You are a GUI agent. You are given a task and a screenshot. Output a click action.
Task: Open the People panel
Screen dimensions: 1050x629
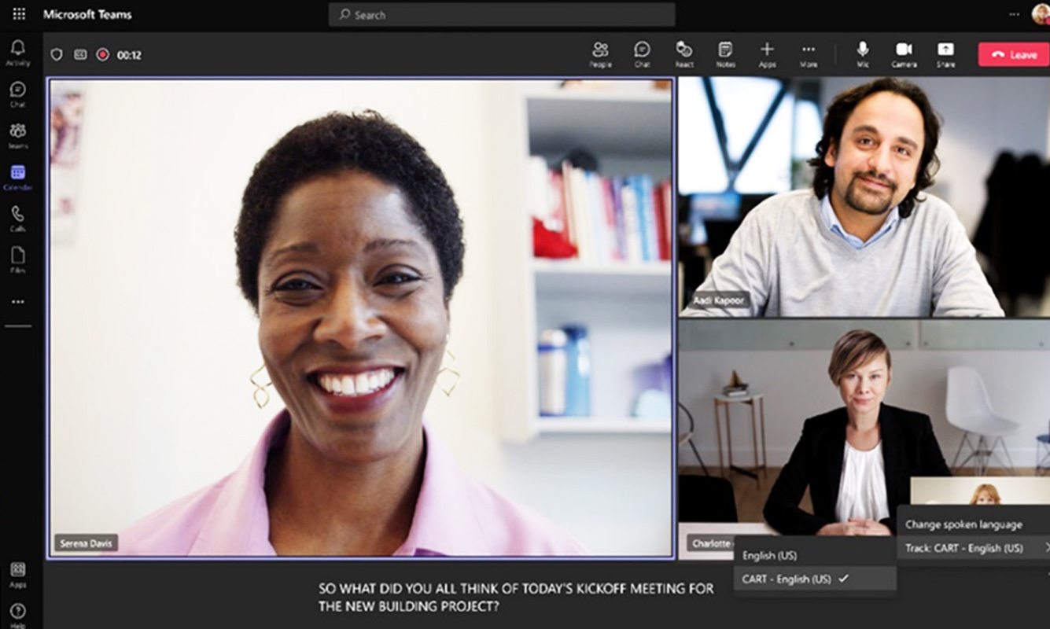(x=600, y=53)
